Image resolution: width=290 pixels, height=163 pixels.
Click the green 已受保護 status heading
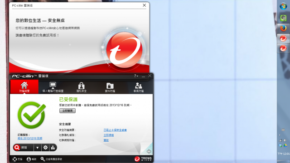coord(68,100)
